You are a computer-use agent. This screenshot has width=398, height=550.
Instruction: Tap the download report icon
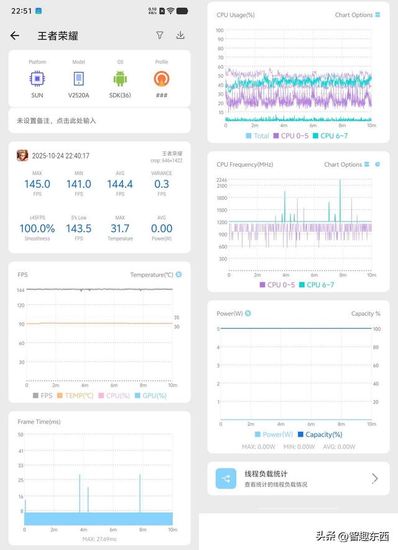pyautogui.click(x=180, y=35)
